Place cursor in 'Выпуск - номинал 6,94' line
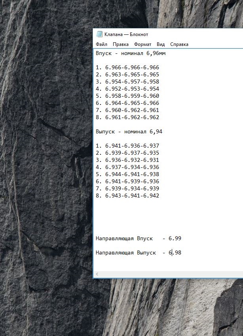 pyautogui.click(x=129, y=131)
